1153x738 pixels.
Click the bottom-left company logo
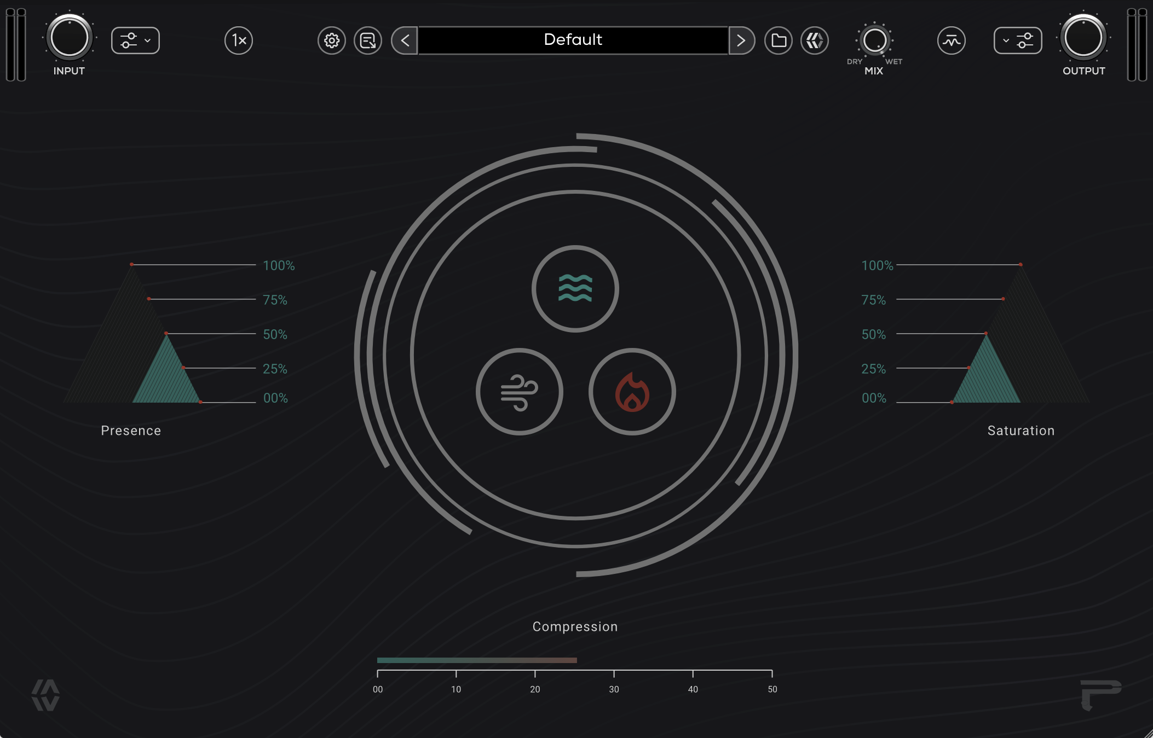45,695
